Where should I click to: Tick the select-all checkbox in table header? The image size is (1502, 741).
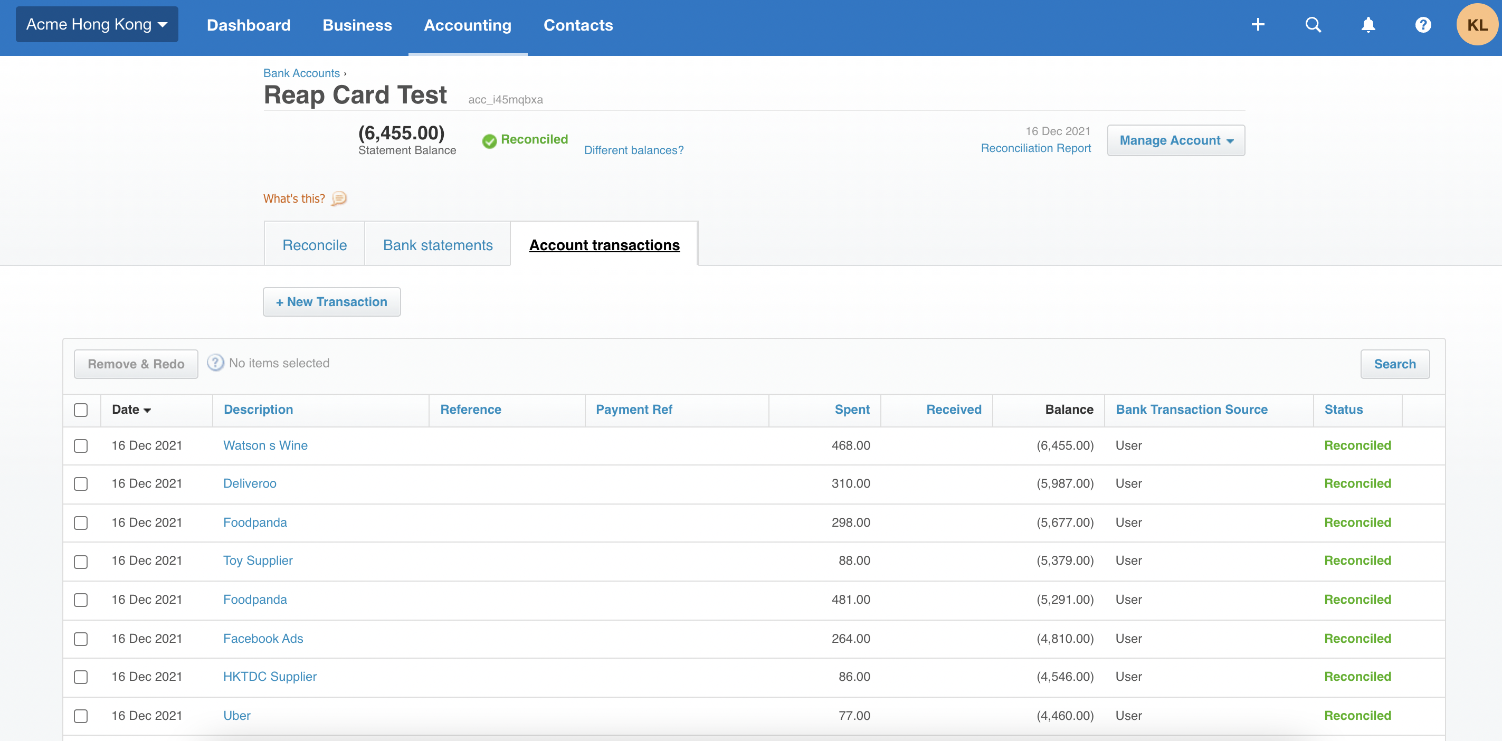pos(81,409)
